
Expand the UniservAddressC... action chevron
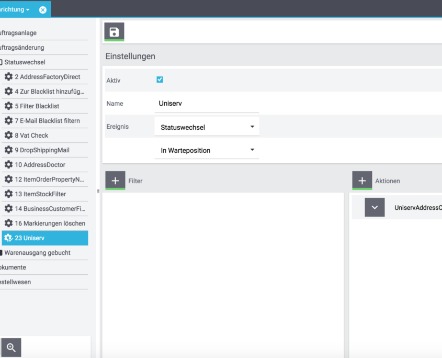375,207
